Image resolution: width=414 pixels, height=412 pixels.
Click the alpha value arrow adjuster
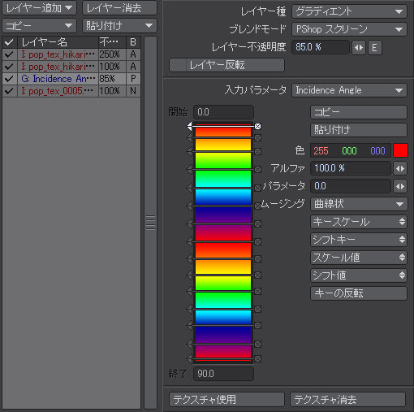coord(400,168)
